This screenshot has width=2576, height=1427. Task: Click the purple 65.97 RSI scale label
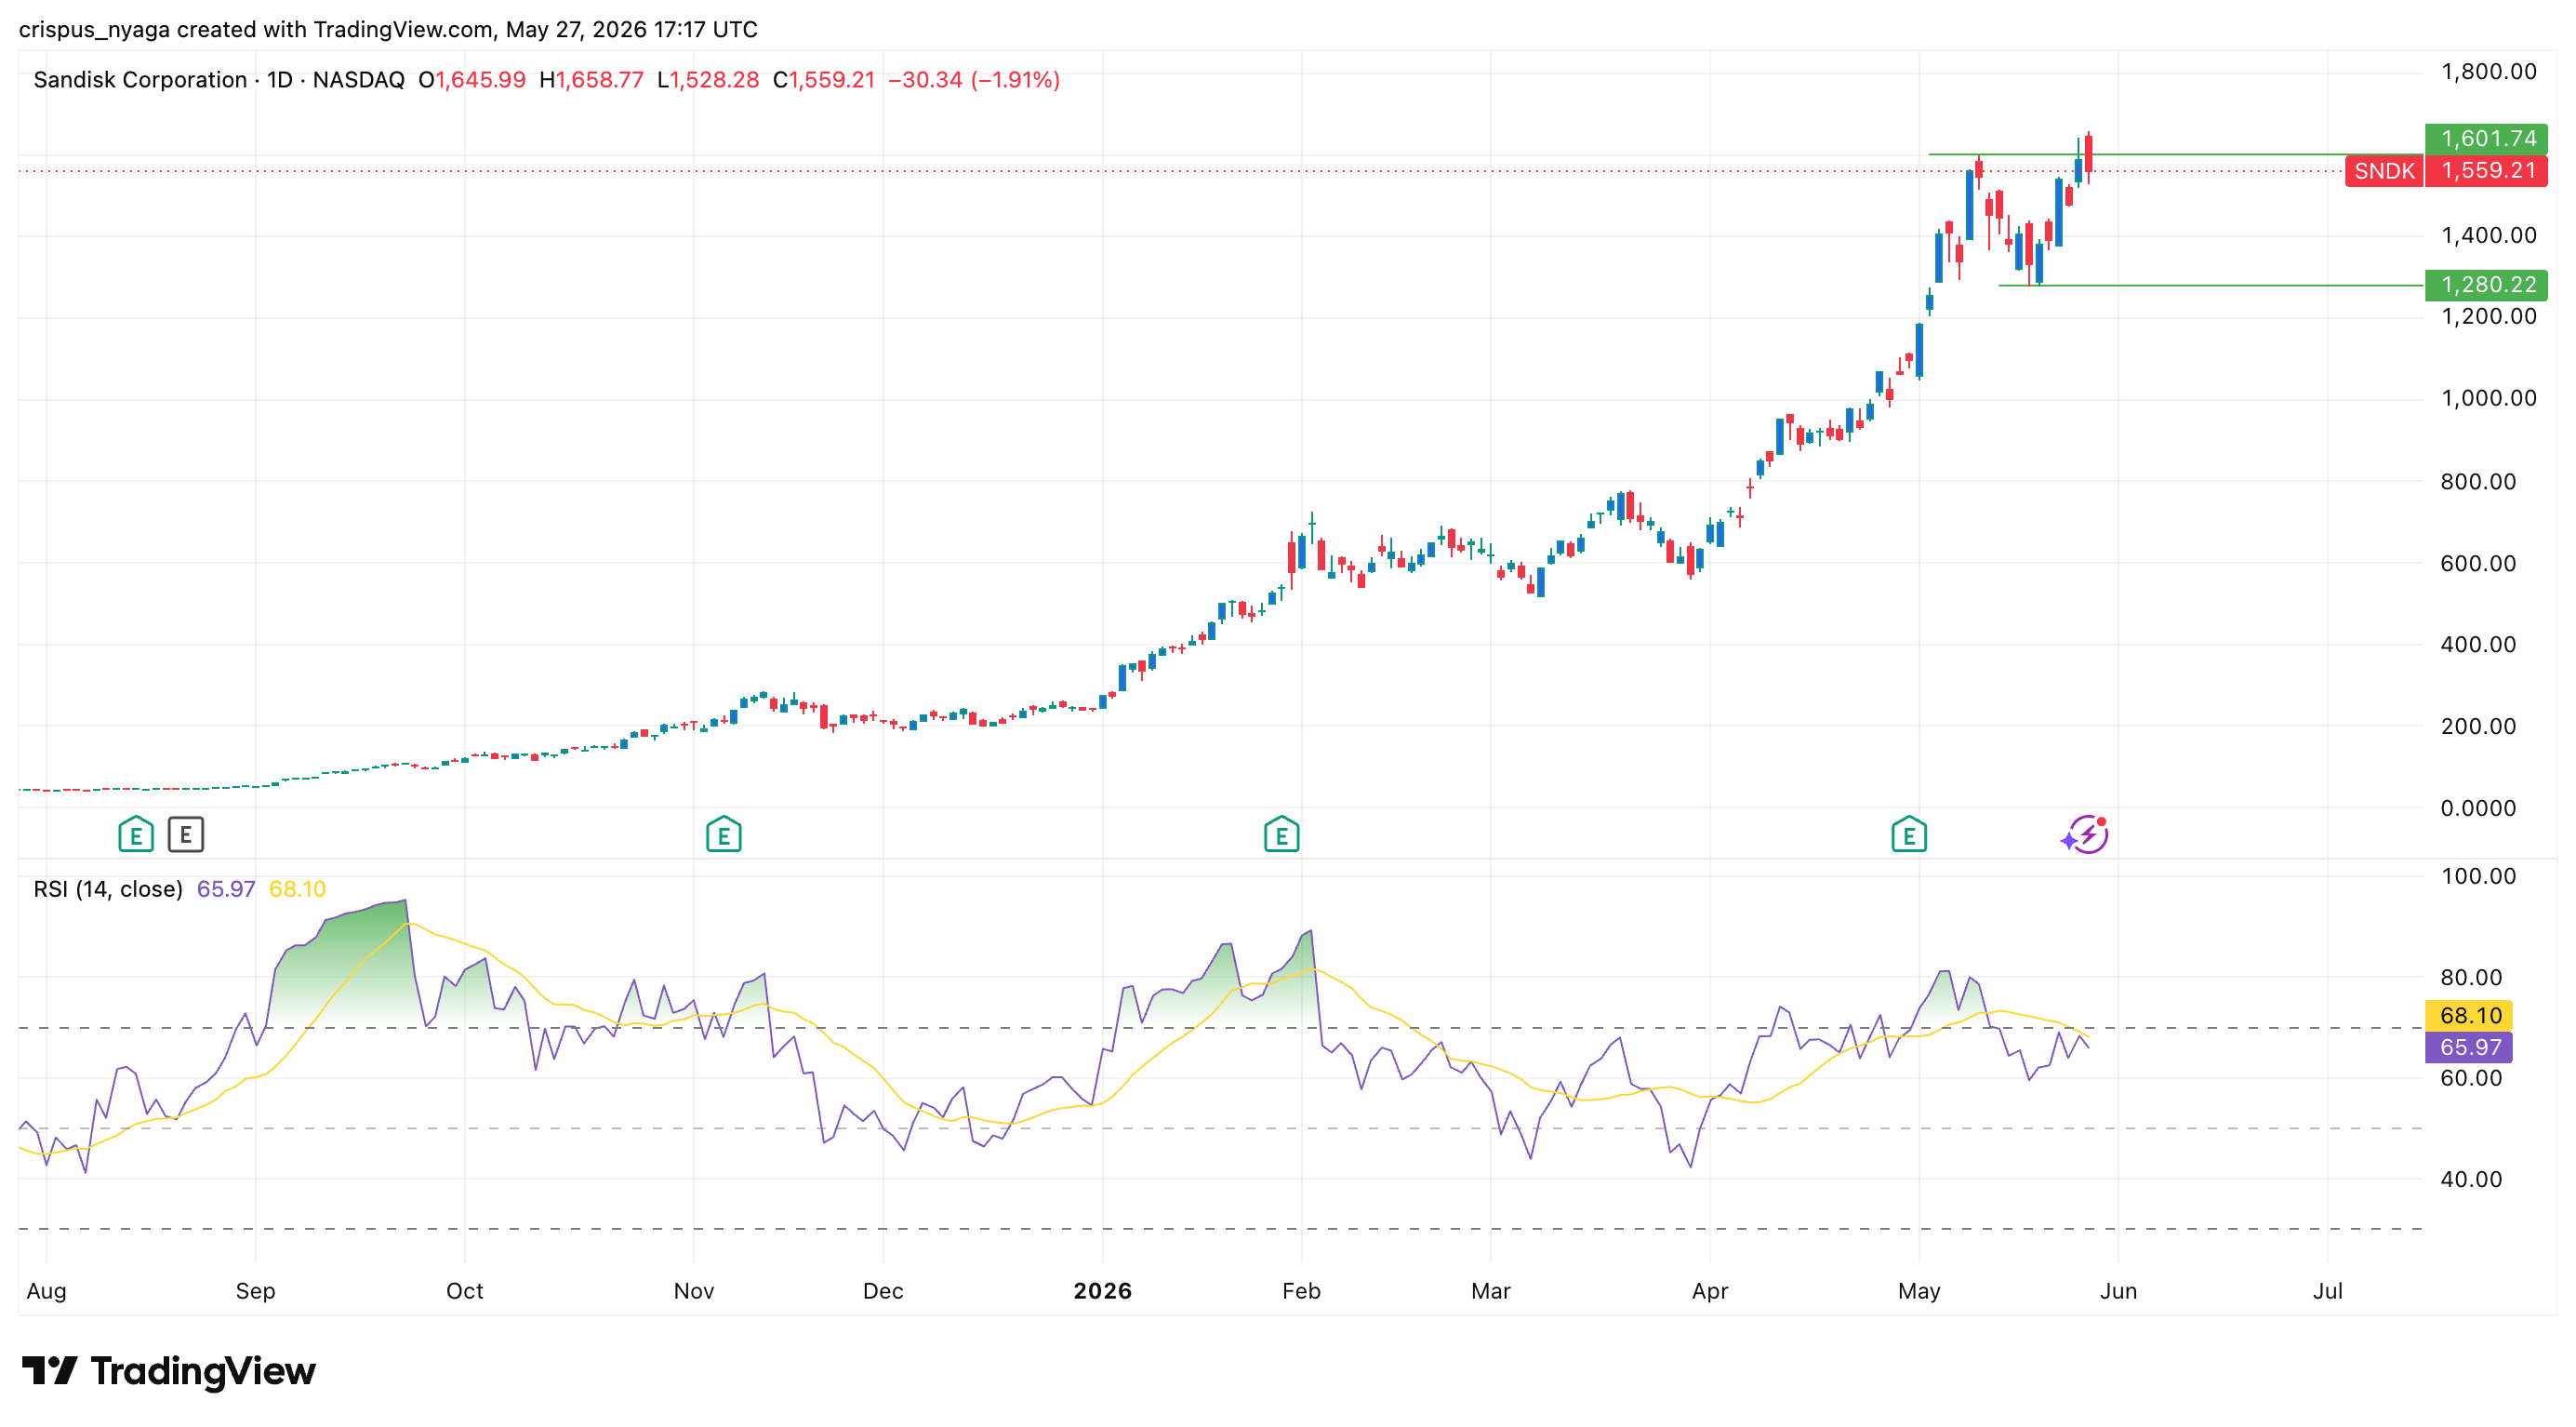tap(2470, 1048)
